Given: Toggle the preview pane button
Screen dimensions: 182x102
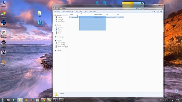Looking at the screenshot, I should point(158,12).
